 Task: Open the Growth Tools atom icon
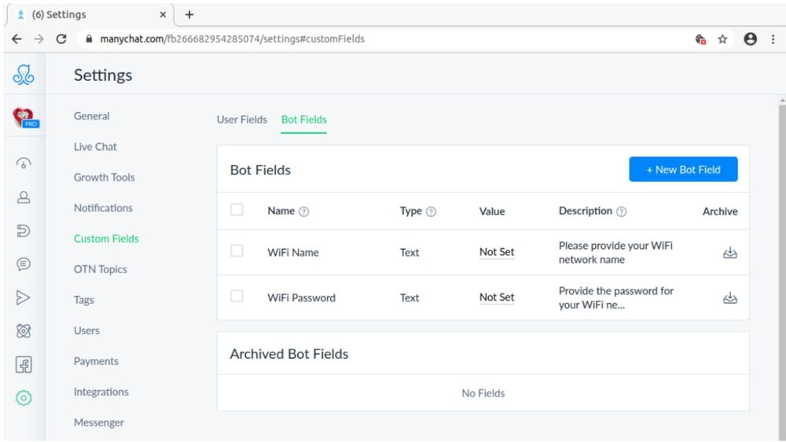(24, 331)
